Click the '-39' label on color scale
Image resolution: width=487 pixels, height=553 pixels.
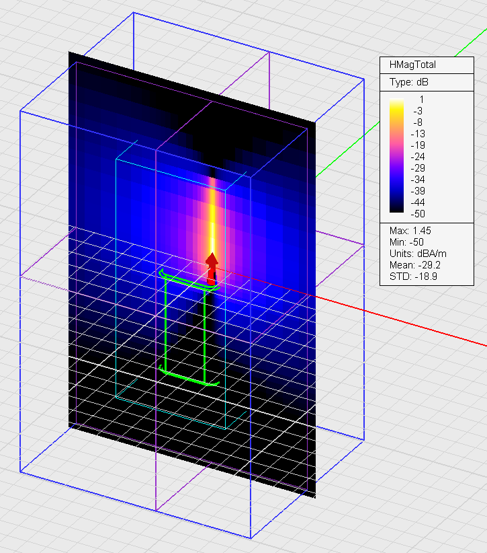tap(416, 190)
